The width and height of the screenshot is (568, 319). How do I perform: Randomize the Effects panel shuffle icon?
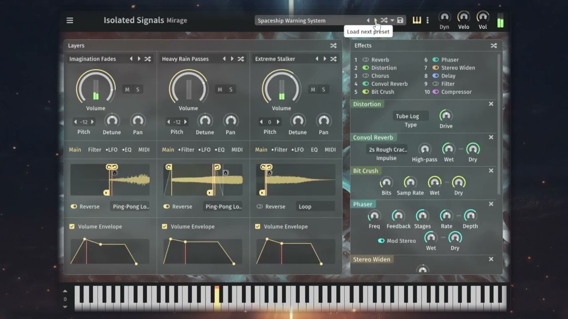tap(493, 46)
